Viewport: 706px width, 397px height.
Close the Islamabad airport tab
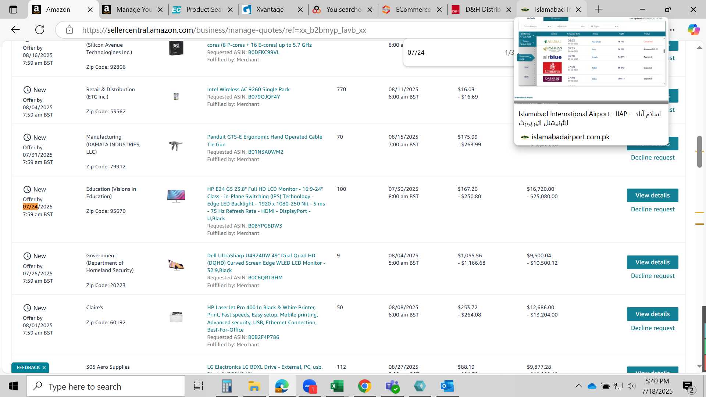pos(578,10)
